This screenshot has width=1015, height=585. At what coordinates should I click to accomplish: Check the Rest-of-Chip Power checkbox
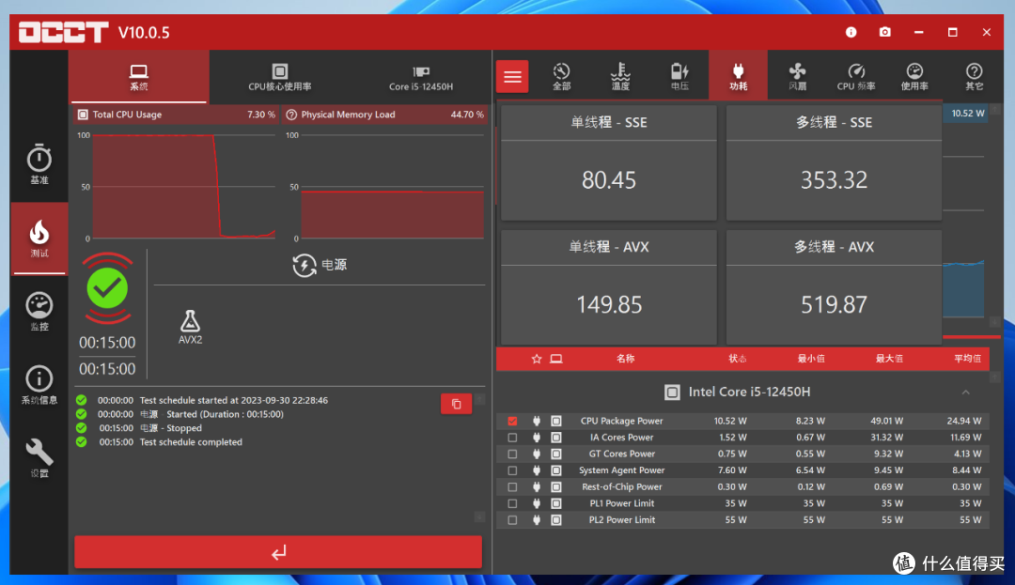click(513, 486)
